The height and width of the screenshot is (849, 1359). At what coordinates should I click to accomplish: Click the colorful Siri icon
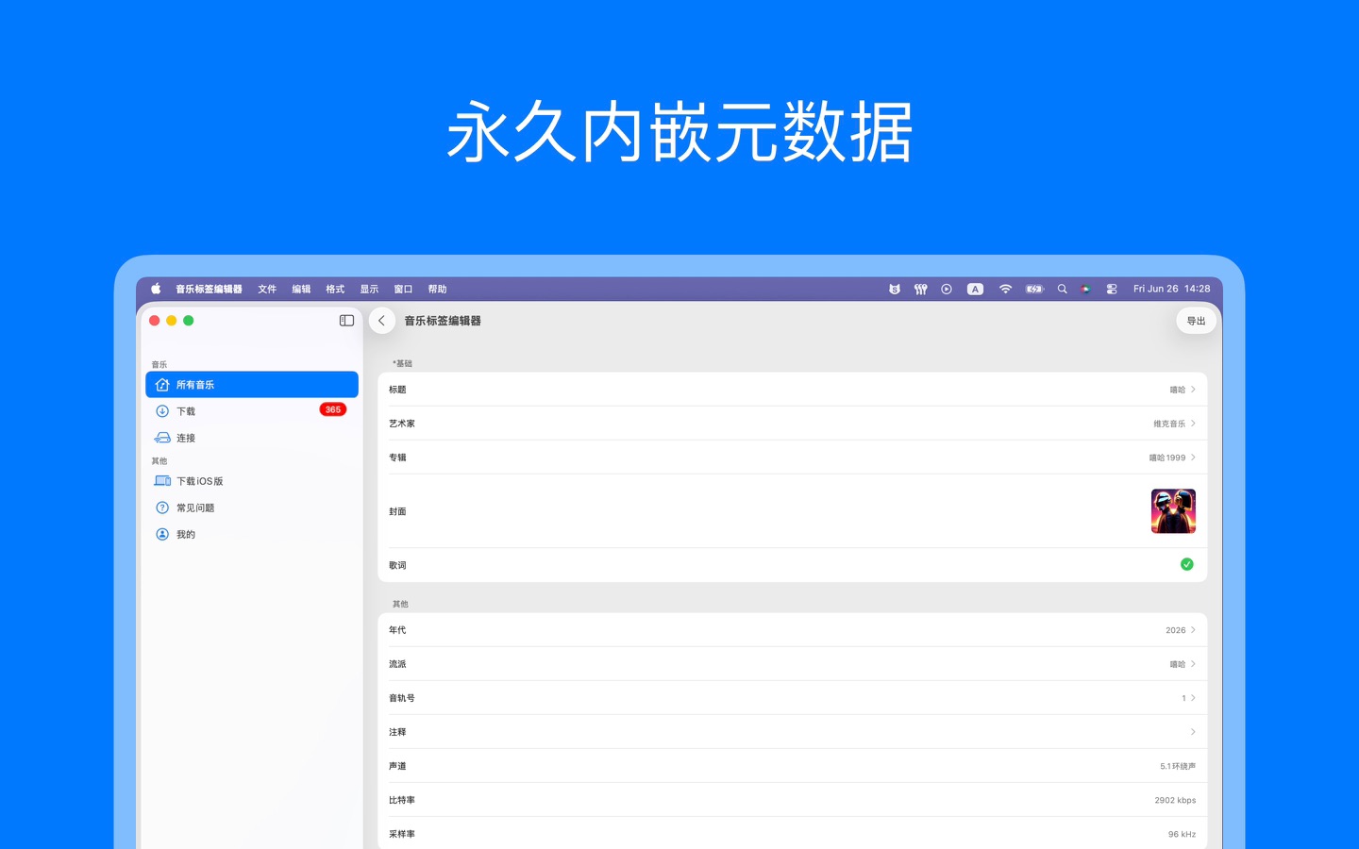point(1086,289)
